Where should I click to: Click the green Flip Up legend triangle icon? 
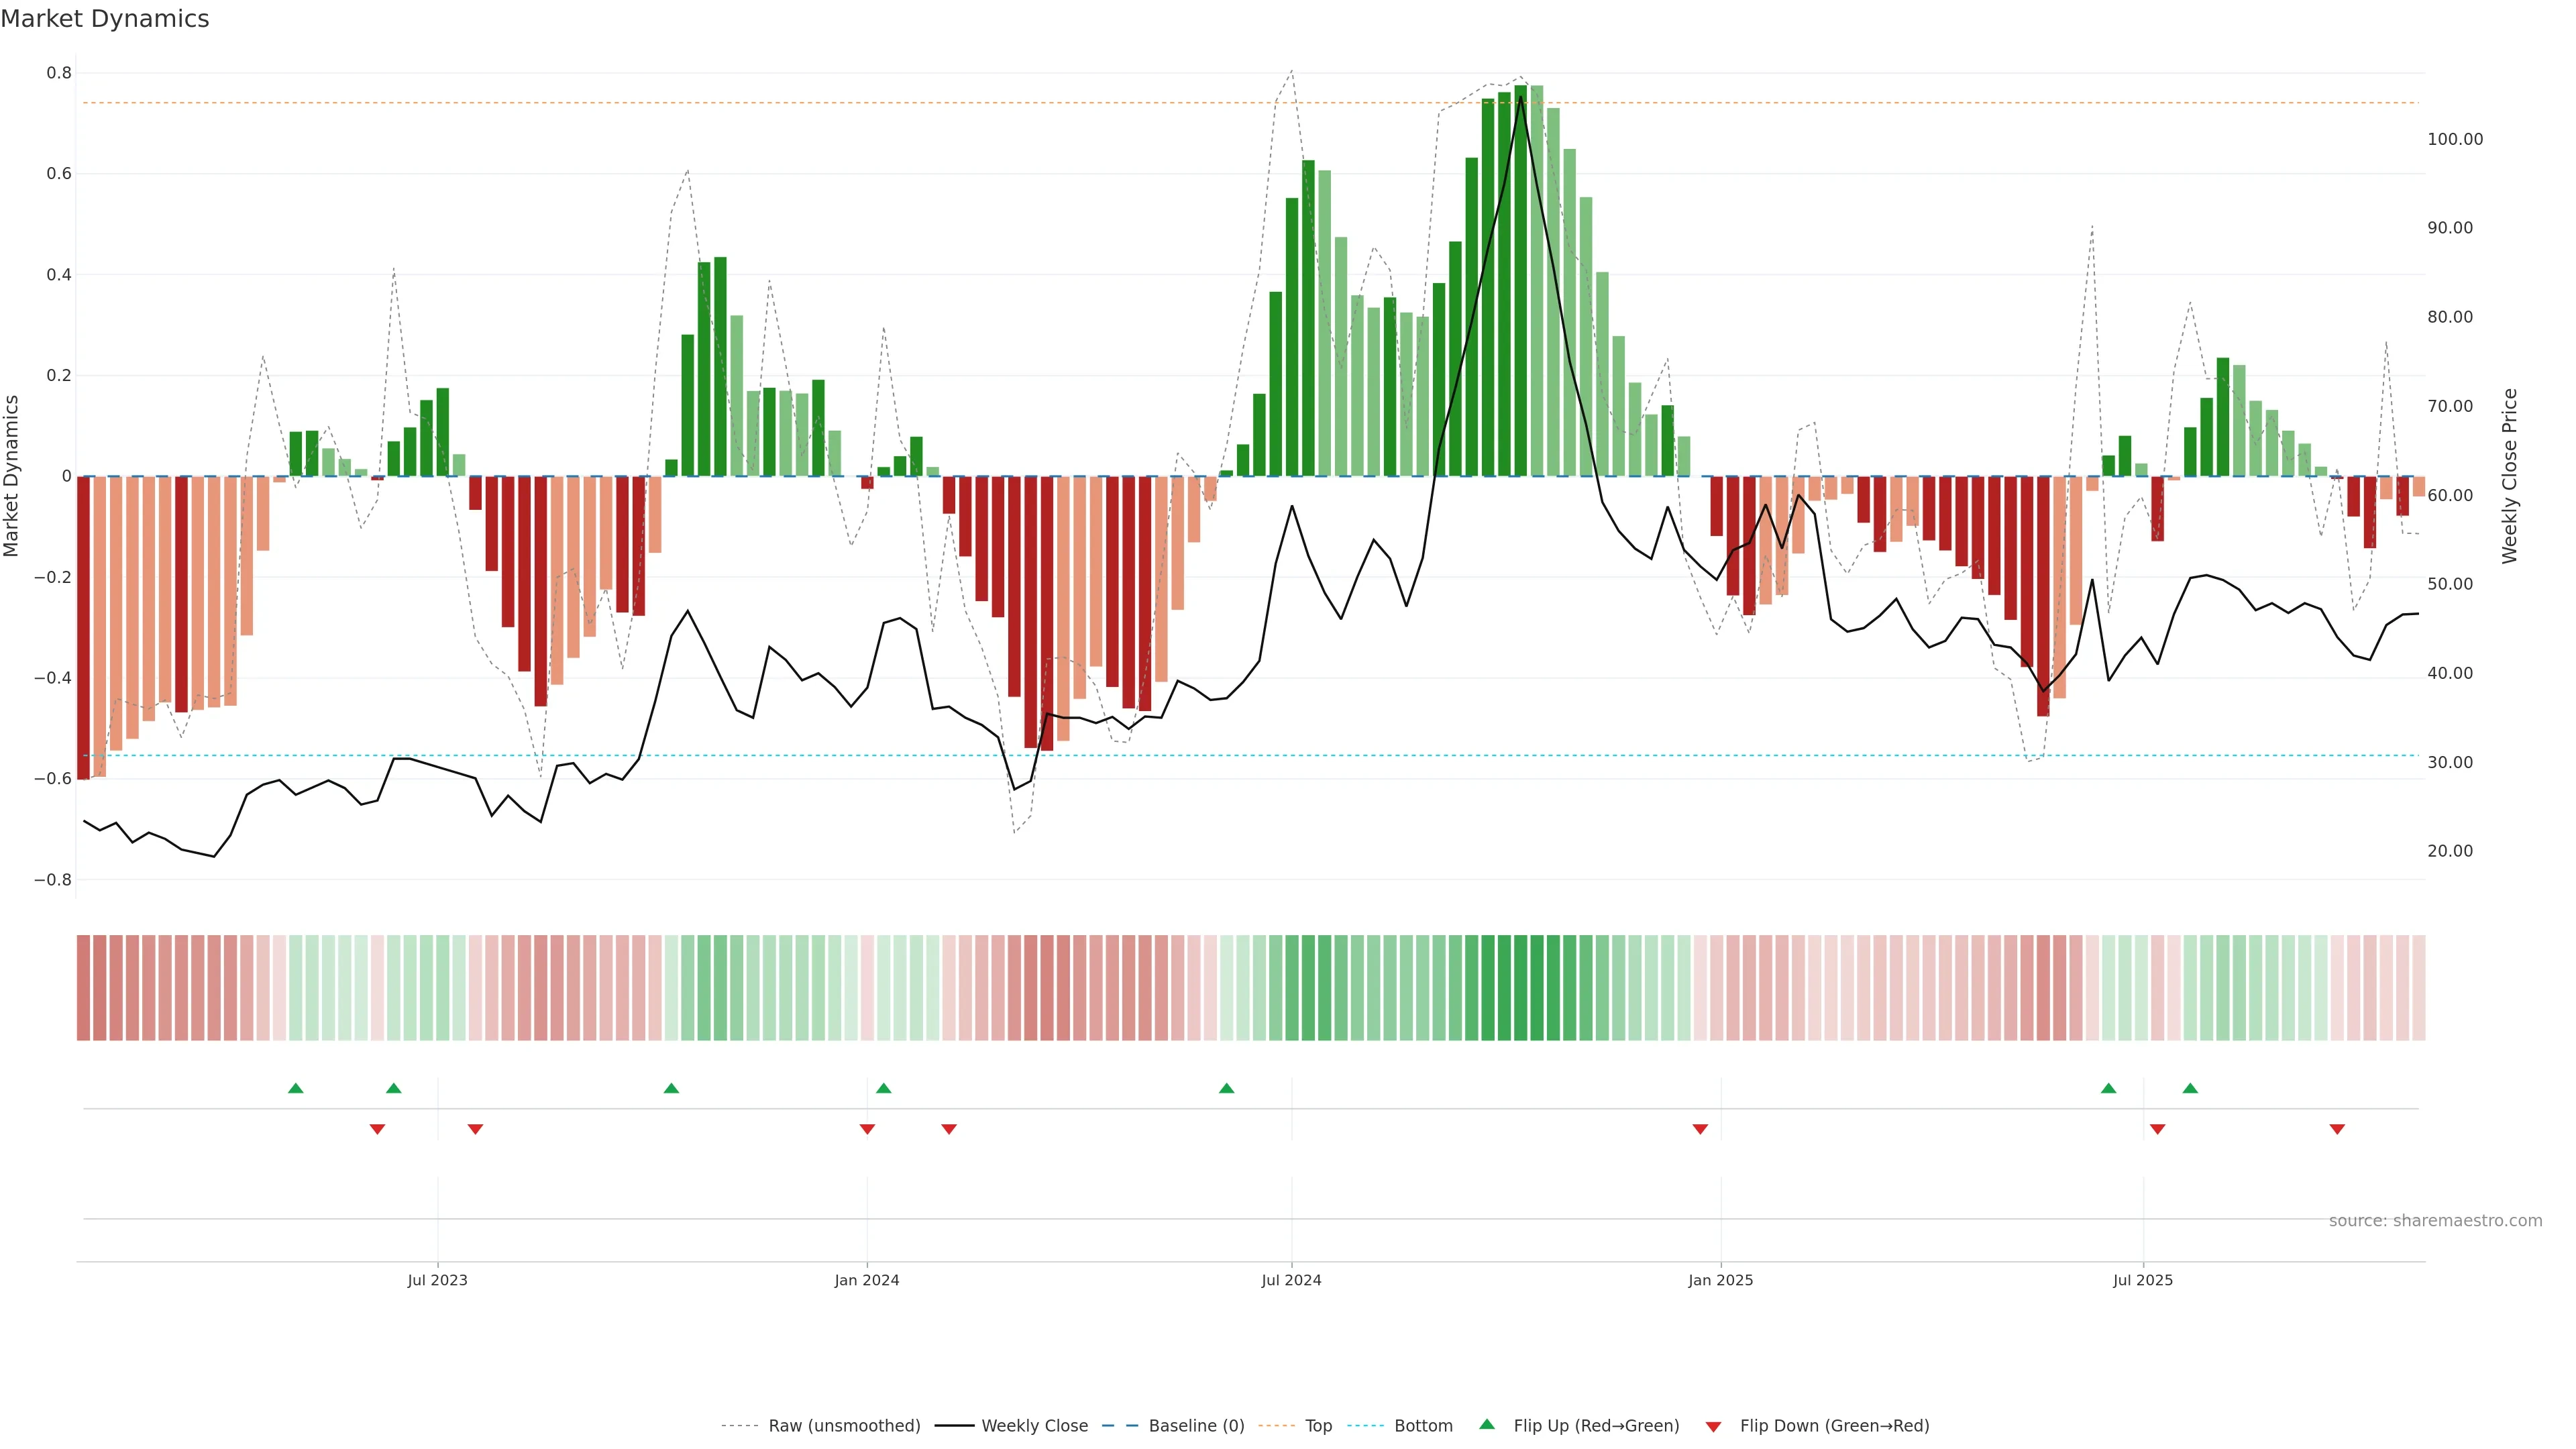[1487, 1425]
